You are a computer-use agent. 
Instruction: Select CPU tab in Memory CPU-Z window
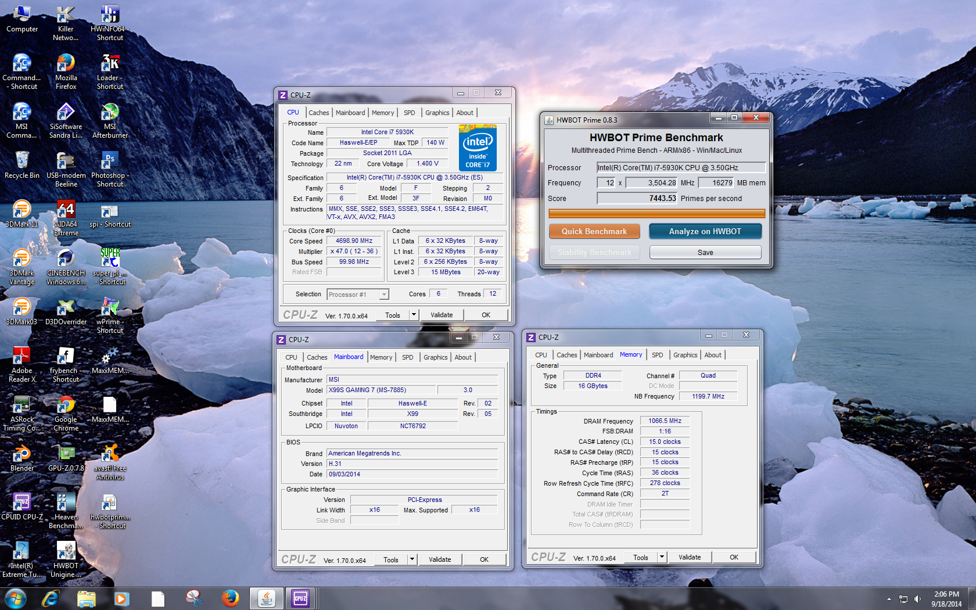[541, 355]
